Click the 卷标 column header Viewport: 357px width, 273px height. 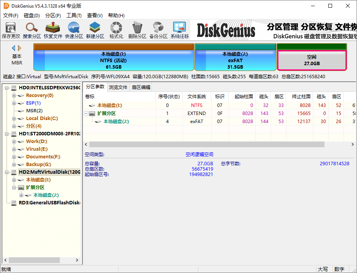[119, 97]
